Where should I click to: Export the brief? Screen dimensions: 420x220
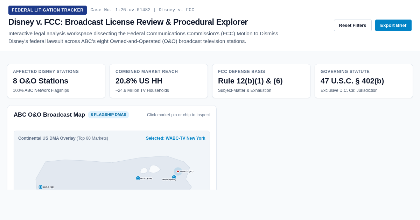[x=393, y=25]
